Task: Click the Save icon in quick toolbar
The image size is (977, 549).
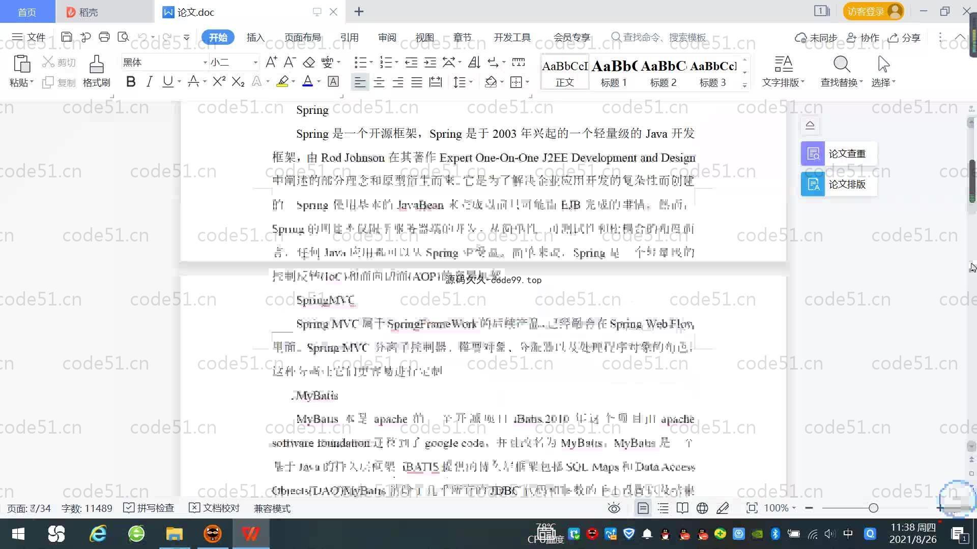Action: tap(66, 37)
